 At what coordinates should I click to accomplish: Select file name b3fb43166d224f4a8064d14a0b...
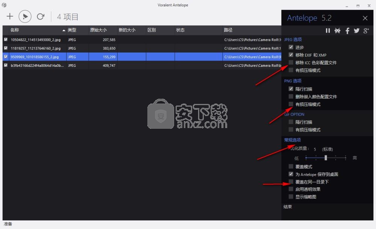pos(37,65)
